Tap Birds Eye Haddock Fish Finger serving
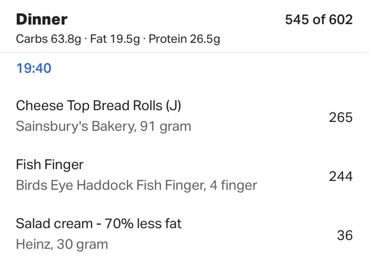Image resolution: width=369 pixels, height=265 pixels. click(136, 185)
